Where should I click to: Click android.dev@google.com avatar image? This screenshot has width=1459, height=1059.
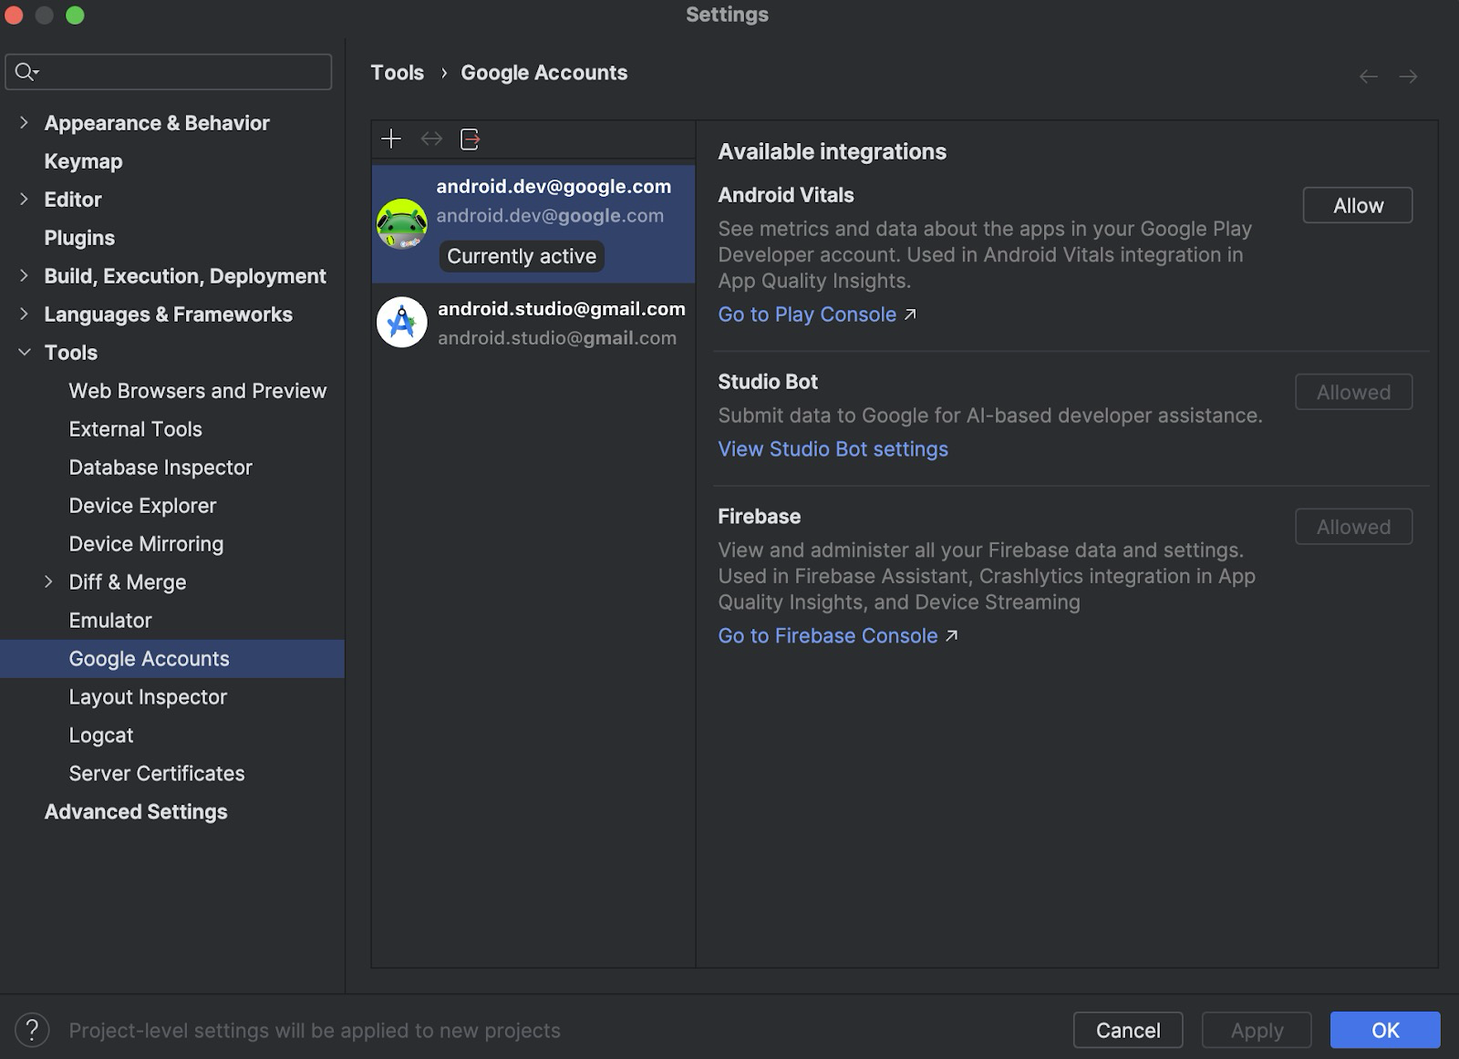[402, 224]
